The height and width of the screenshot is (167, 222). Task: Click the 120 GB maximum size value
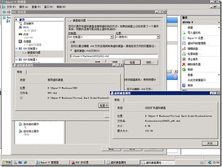pos(149,131)
